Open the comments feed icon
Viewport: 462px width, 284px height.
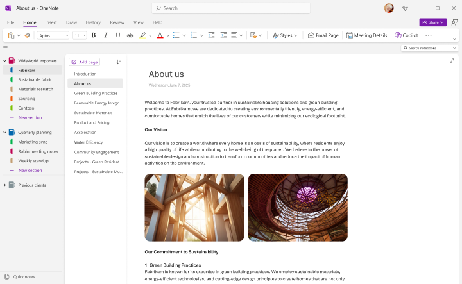tap(455, 22)
